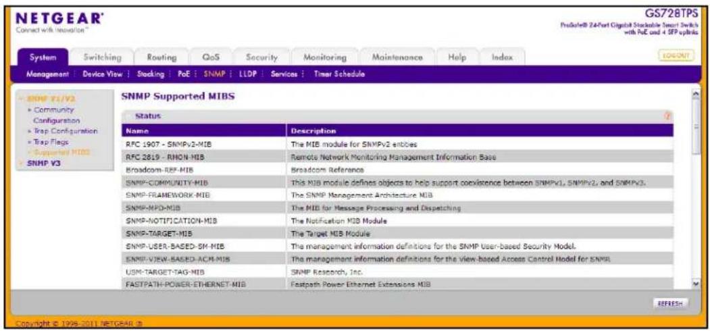710x331 pixels.
Task: Click the scrollbar down arrow
Action: [x=696, y=282]
